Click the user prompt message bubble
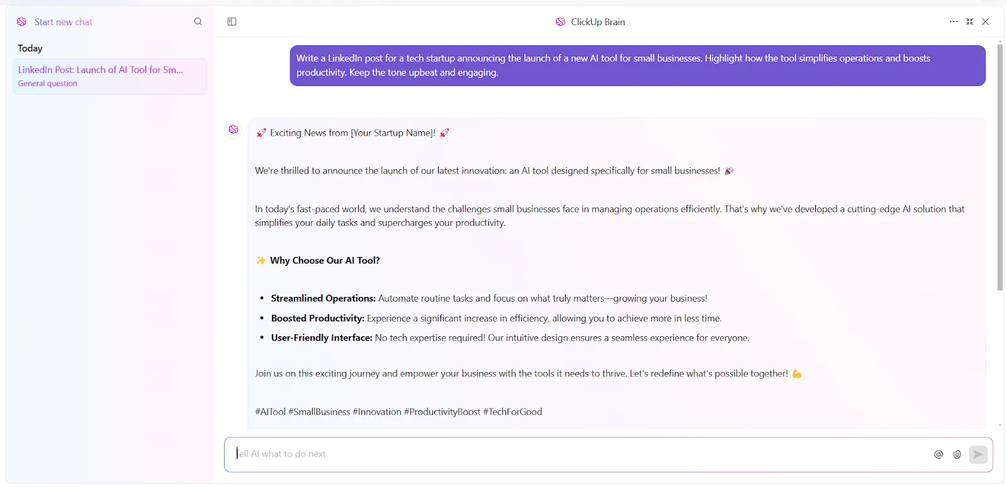 [638, 65]
